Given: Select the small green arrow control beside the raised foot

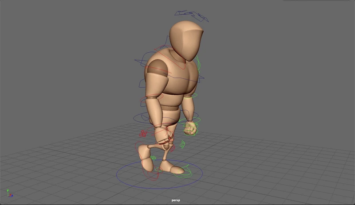Looking at the screenshot, I should coord(153,158).
